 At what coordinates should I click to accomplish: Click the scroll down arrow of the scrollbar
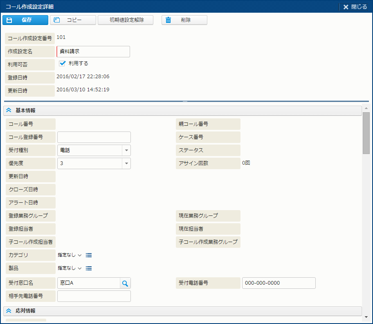point(366,317)
